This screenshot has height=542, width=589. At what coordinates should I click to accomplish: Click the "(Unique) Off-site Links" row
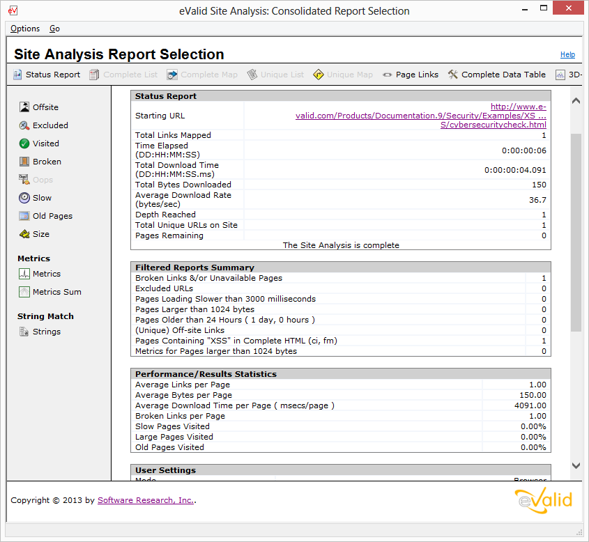pyautogui.click(x=341, y=330)
